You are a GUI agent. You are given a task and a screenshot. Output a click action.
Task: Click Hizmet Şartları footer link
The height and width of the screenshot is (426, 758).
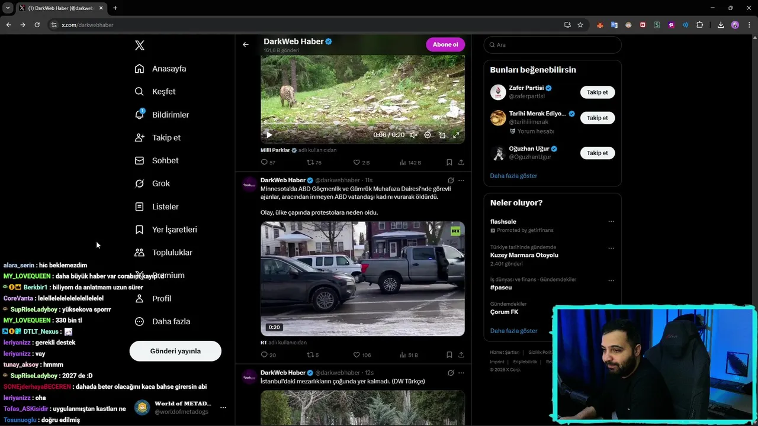tap(505, 352)
